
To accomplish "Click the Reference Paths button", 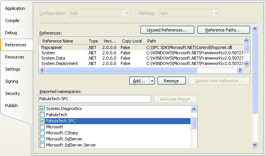I will coord(223,30).
